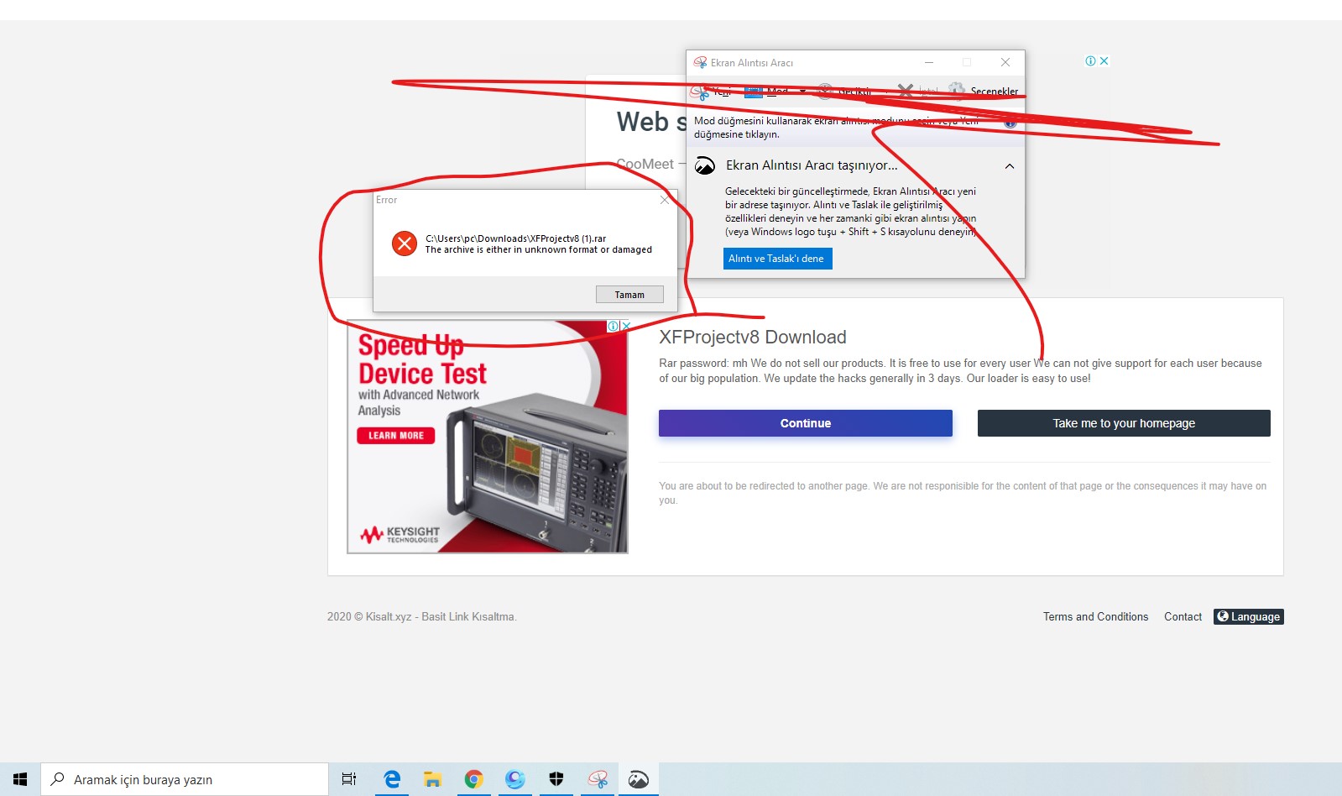Image resolution: width=1342 pixels, height=796 pixels.
Task: Open Microsoft Edge from the taskbar
Action: click(x=391, y=779)
